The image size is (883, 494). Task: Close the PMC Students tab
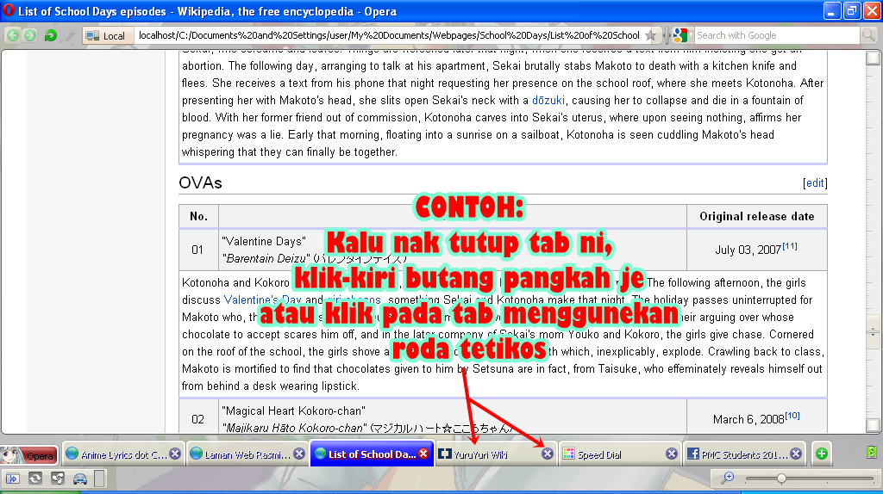tap(796, 454)
